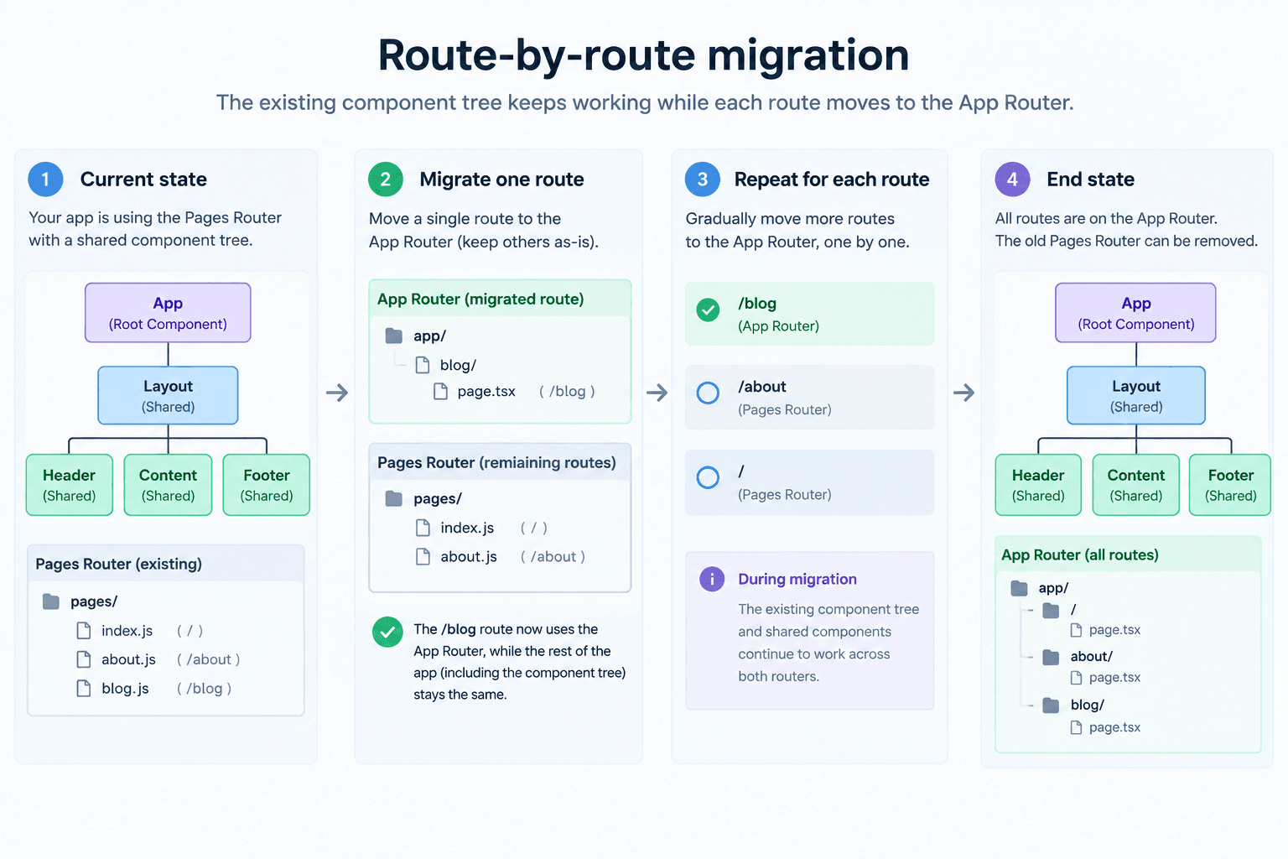Click the Content (Shared) box in End state
This screenshot has height=859, width=1288.
tap(1136, 485)
